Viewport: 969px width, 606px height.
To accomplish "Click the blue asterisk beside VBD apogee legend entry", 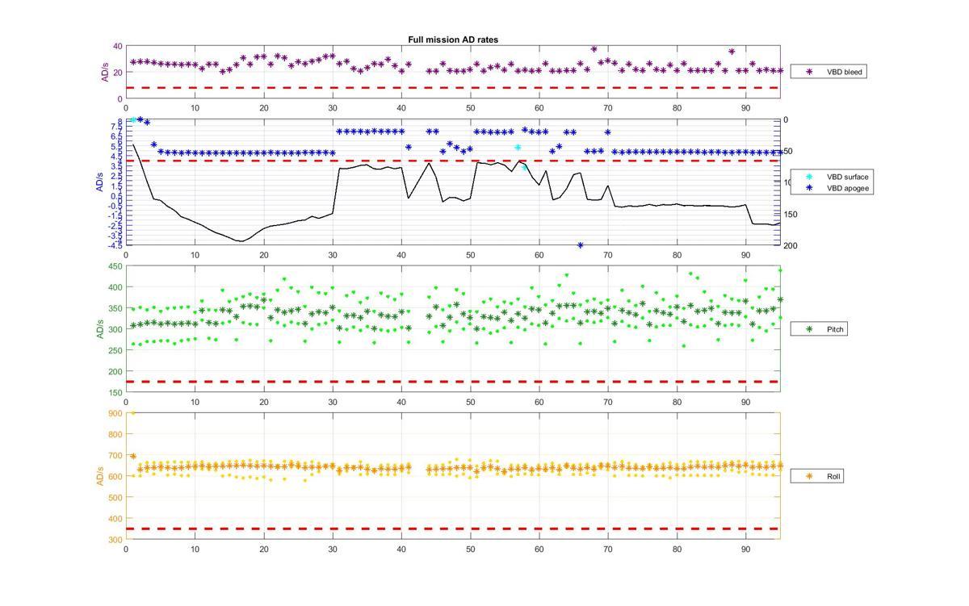I will pos(809,188).
